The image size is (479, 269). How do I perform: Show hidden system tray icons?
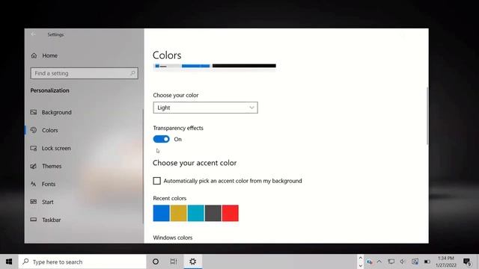[x=379, y=262]
